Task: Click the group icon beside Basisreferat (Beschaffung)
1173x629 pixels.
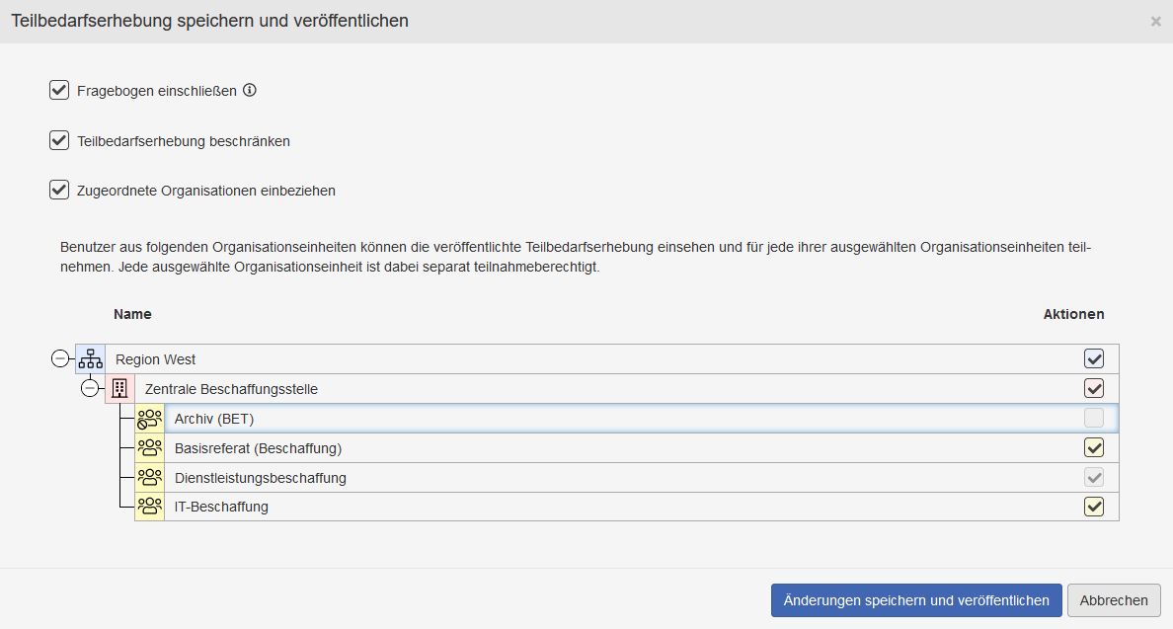Action: tap(149, 447)
